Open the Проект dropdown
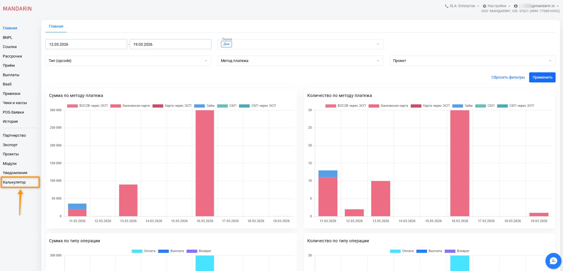This screenshot has width=563, height=271. [472, 61]
